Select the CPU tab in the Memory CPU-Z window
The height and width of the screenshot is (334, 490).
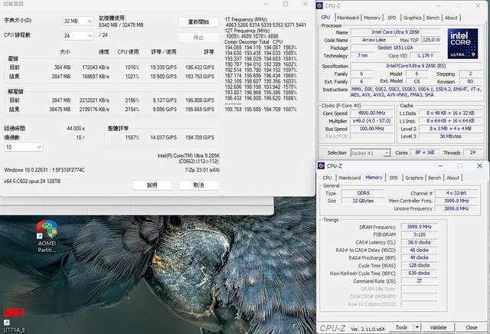tap(327, 178)
